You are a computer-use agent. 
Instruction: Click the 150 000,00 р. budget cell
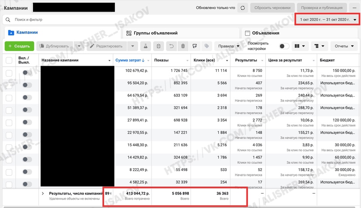point(344,71)
